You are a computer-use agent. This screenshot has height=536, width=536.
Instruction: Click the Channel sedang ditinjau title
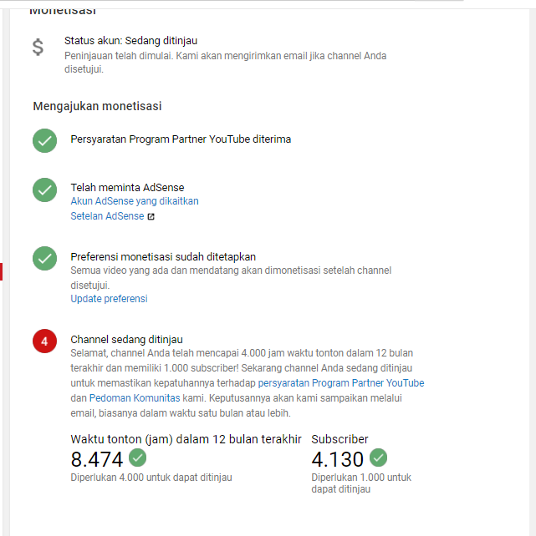[126, 340]
